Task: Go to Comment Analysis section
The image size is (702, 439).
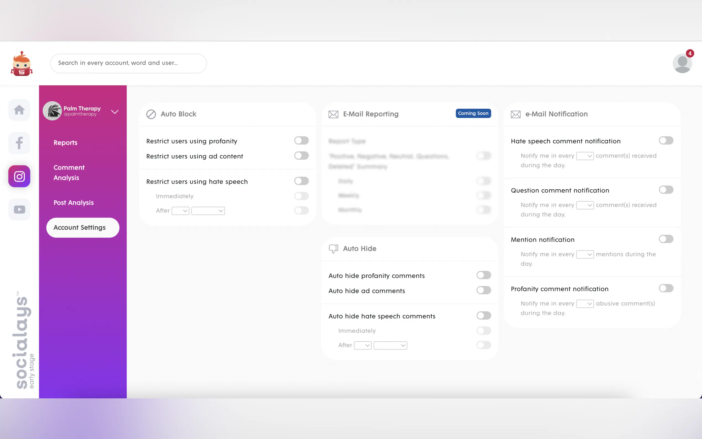Action: click(69, 173)
